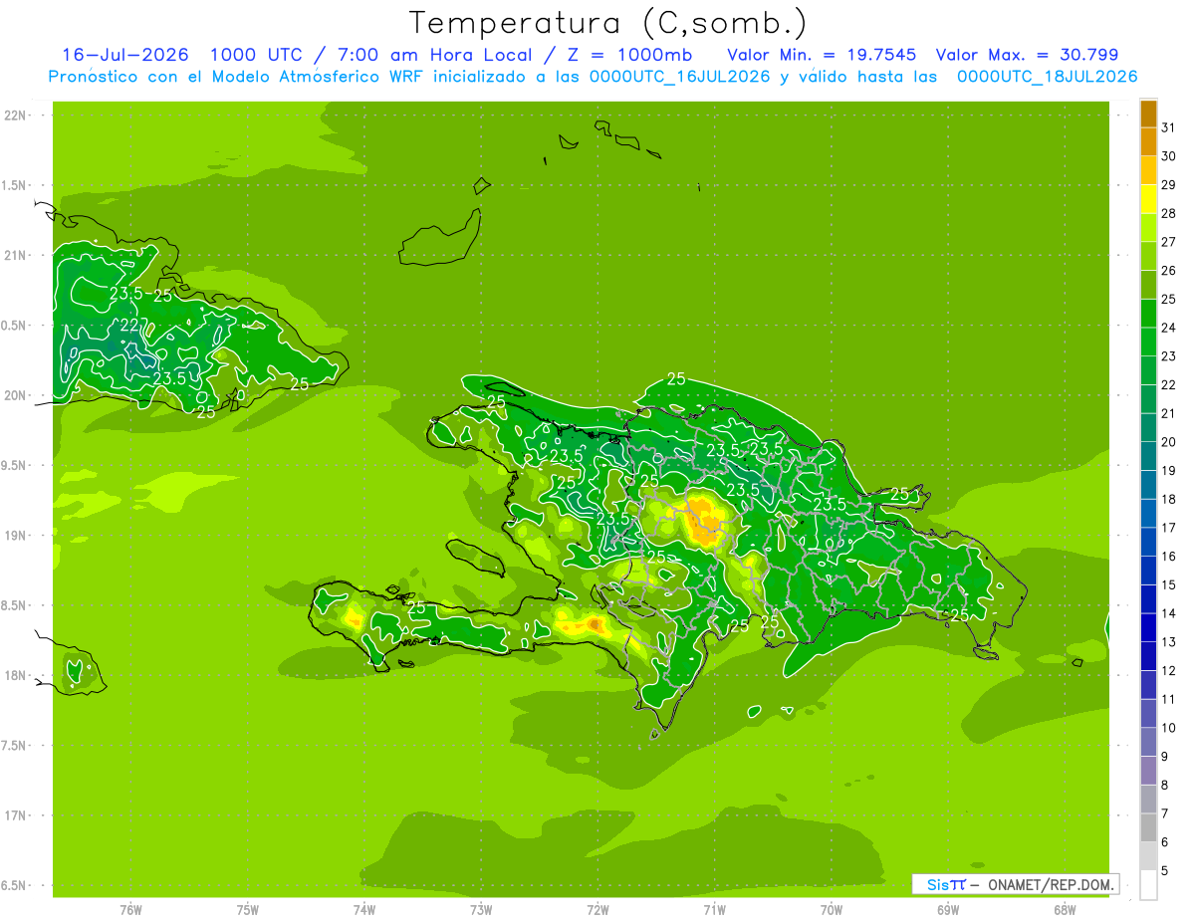Click the 18N latitude axis label
This screenshot has width=1195, height=923.
[x=16, y=675]
